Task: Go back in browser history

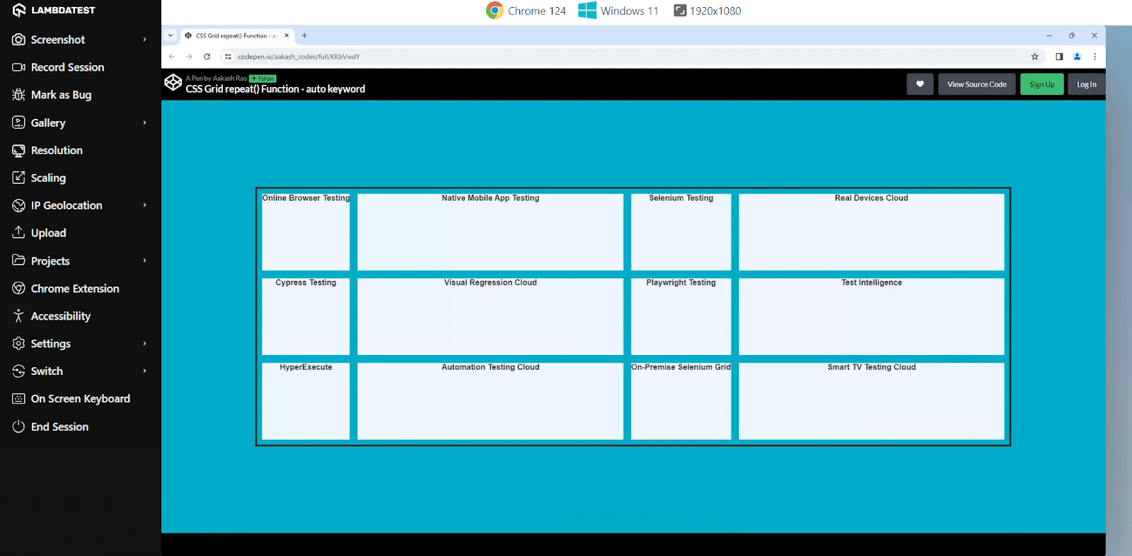Action: click(x=171, y=57)
